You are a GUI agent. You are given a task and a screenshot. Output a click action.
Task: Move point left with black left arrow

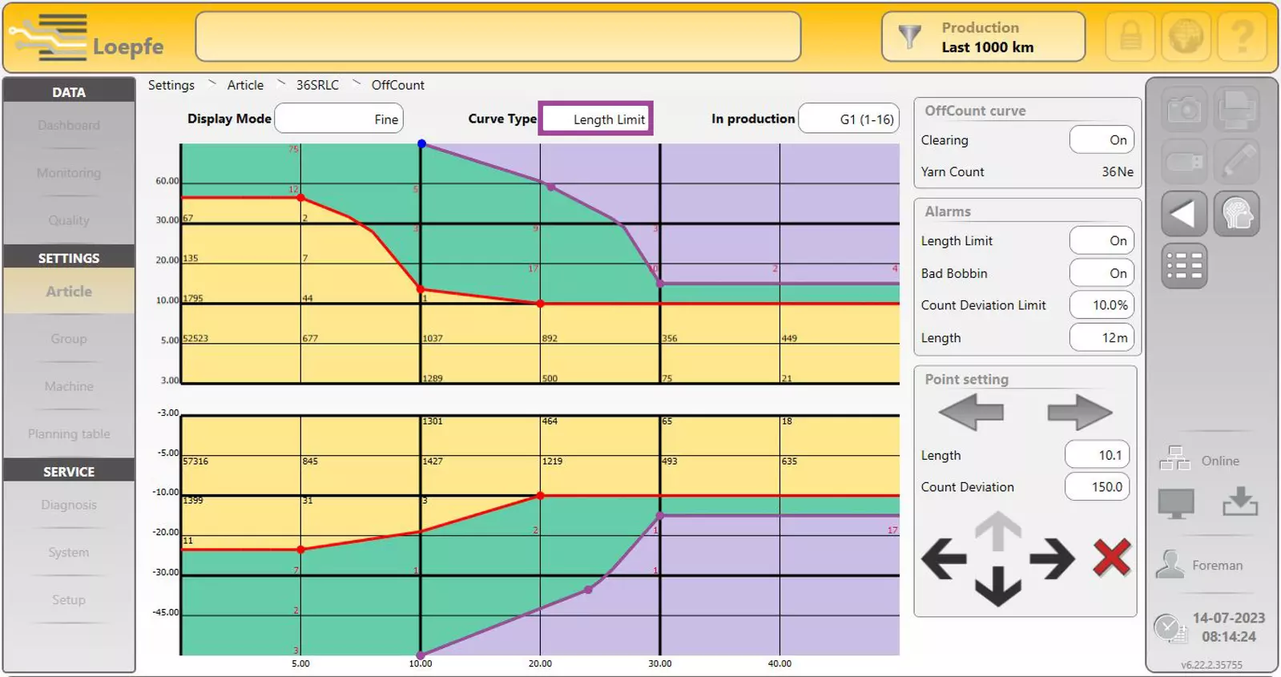[944, 558]
